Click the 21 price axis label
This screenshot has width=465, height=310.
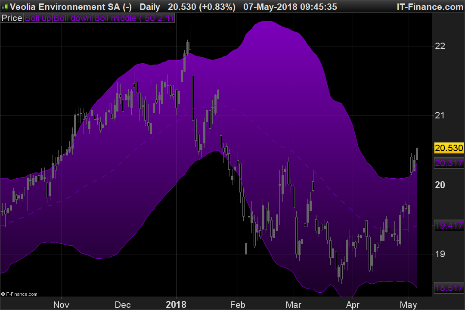(x=440, y=115)
